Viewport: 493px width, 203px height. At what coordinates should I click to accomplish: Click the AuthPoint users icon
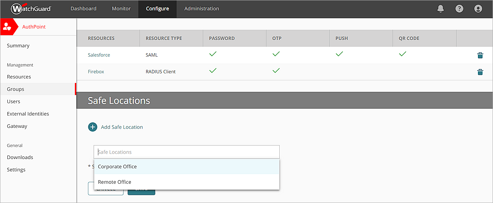(x=7, y=27)
